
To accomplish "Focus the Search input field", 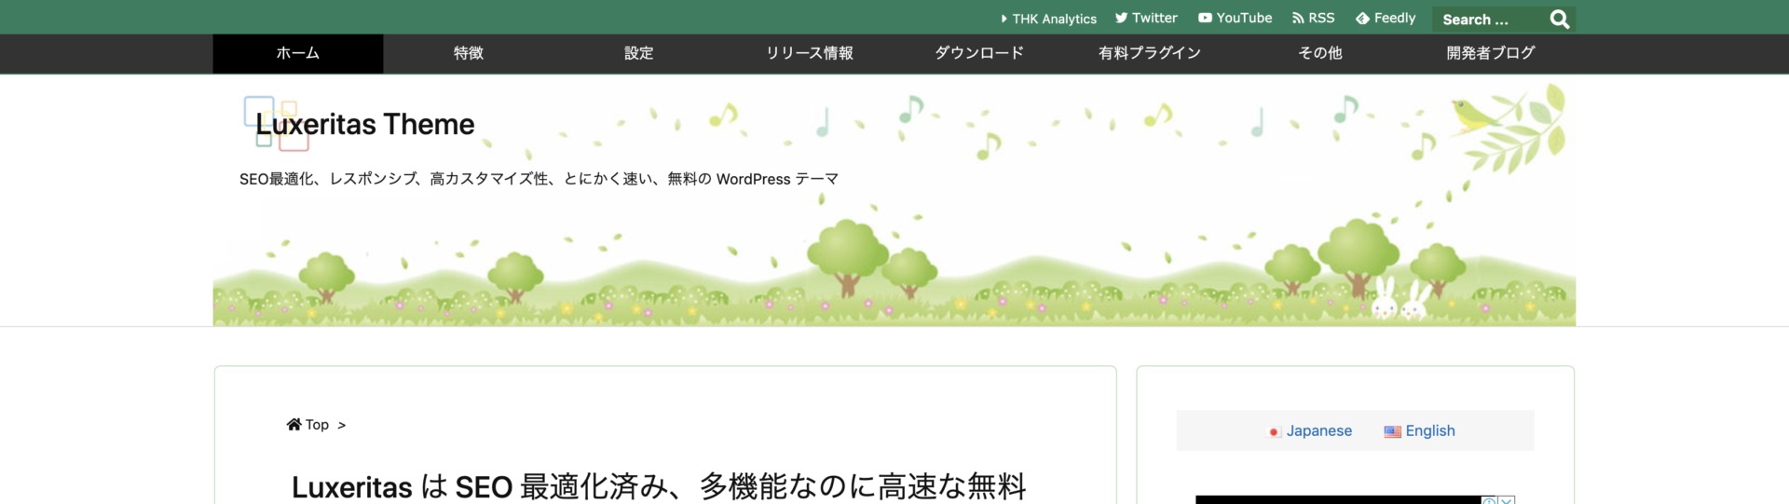I will point(1487,20).
